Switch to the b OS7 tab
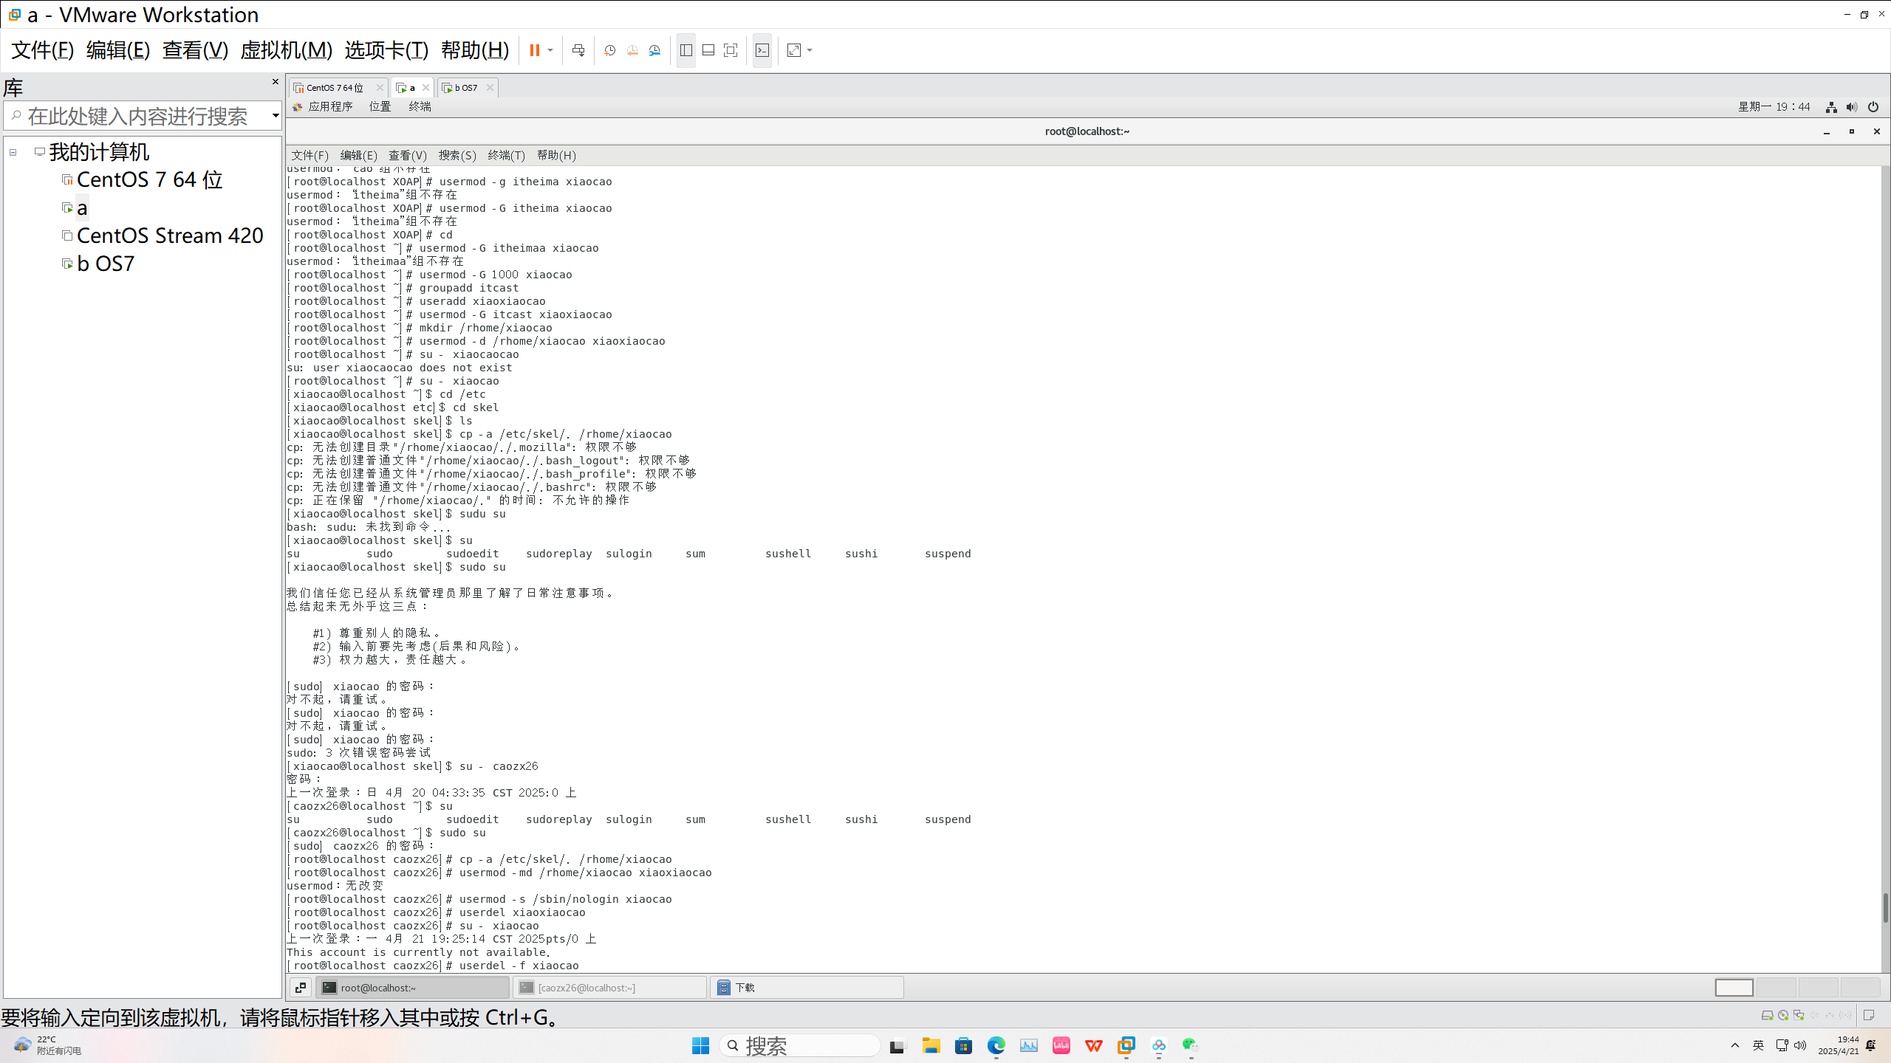 pos(465,87)
